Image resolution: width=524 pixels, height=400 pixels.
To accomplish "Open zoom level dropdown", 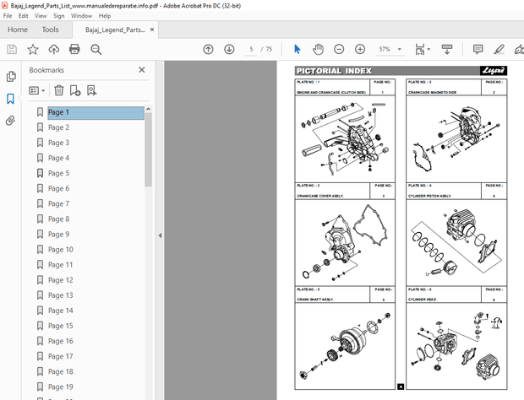I will pyautogui.click(x=400, y=50).
